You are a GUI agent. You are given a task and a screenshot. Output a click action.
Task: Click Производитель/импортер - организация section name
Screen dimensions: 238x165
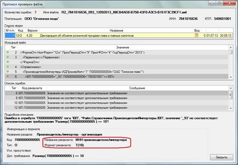[x=69, y=134]
